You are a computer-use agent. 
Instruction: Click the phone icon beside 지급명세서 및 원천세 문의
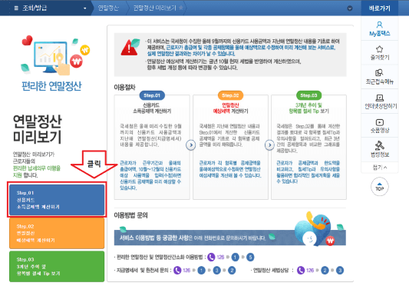(x=177, y=270)
